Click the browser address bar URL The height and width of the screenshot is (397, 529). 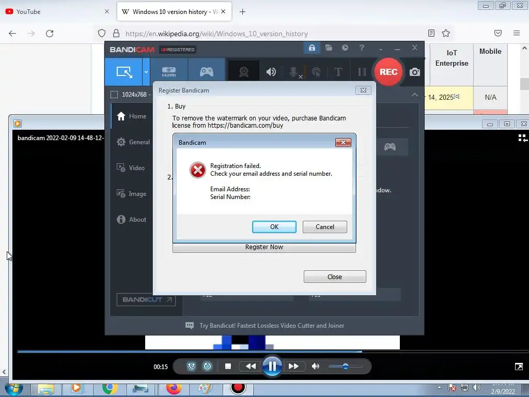(216, 34)
